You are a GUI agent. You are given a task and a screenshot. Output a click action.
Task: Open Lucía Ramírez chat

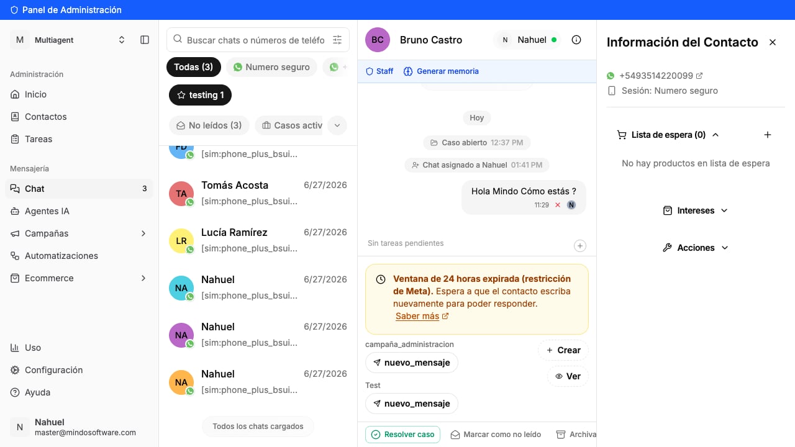[258, 241]
